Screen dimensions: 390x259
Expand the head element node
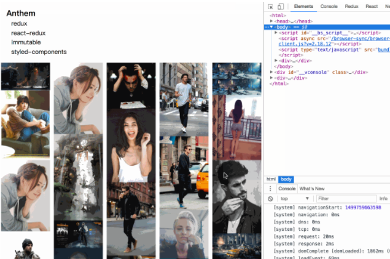pyautogui.click(x=271, y=21)
